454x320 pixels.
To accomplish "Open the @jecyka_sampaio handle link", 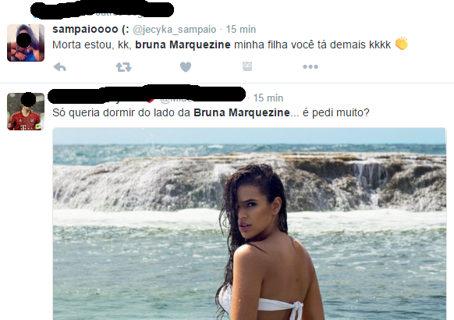I will pyautogui.click(x=174, y=30).
